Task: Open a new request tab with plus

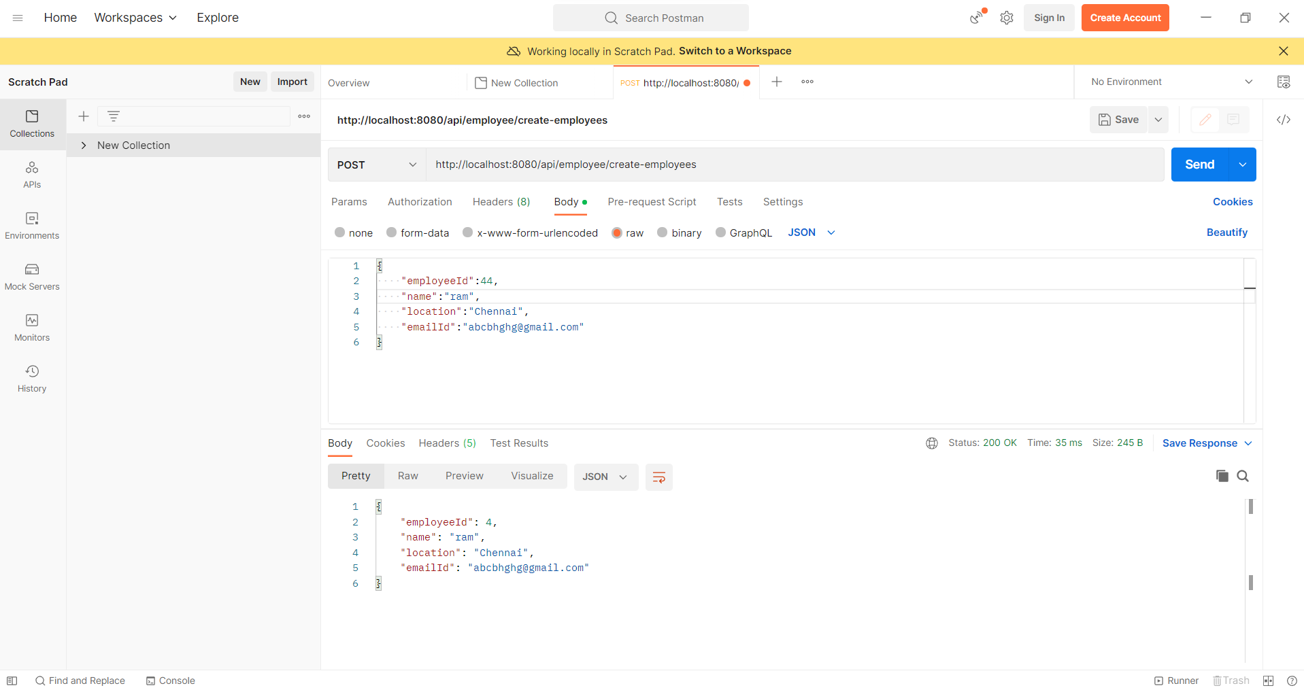Action: (x=777, y=82)
